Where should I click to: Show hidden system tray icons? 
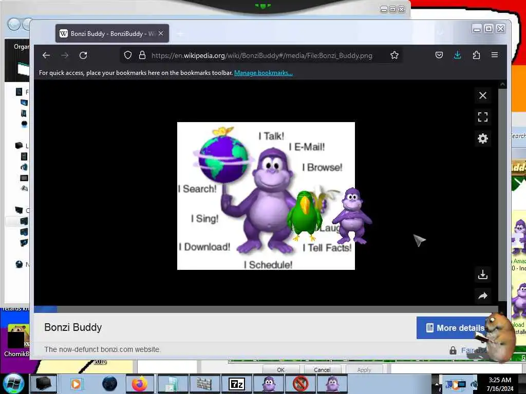[x=437, y=385]
